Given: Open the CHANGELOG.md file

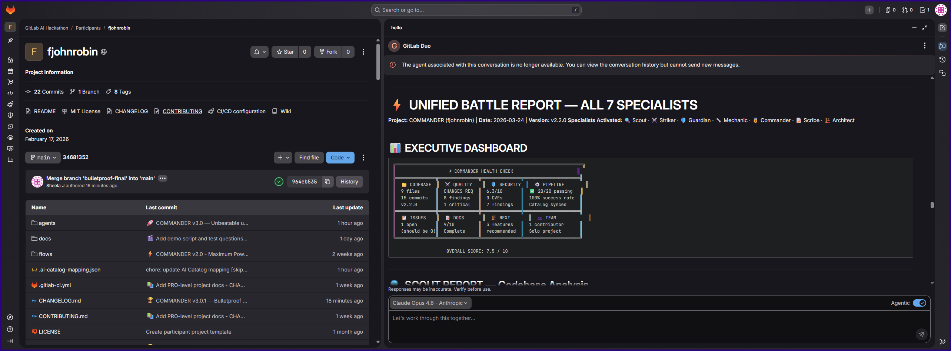Looking at the screenshot, I should tap(60, 301).
